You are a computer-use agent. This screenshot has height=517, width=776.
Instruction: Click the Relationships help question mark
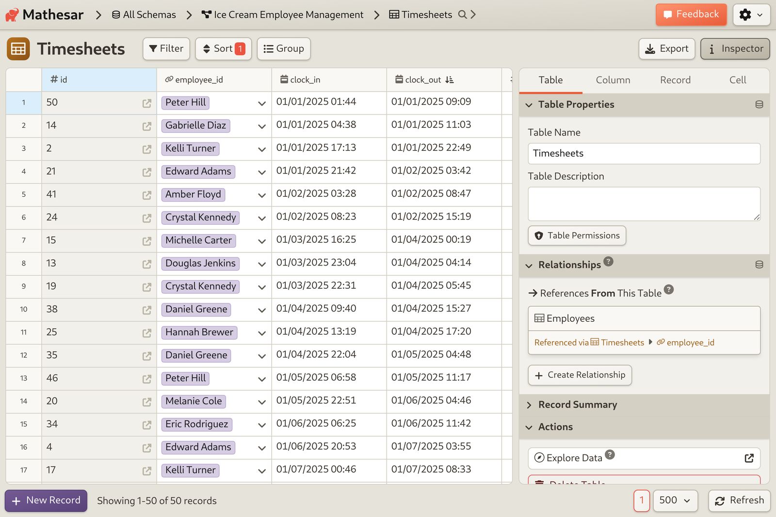(608, 262)
